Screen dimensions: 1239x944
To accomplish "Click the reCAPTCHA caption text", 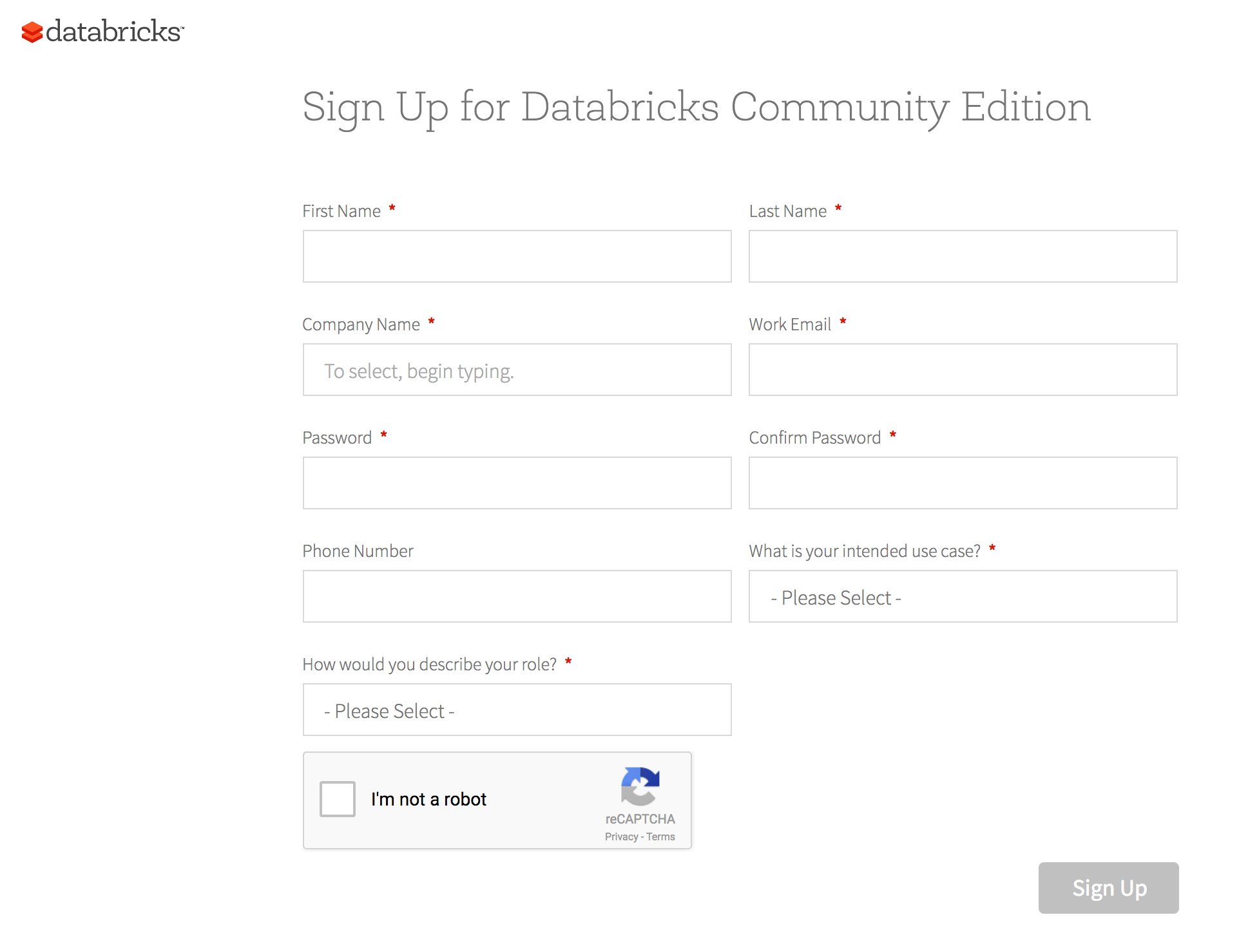I will (x=640, y=819).
